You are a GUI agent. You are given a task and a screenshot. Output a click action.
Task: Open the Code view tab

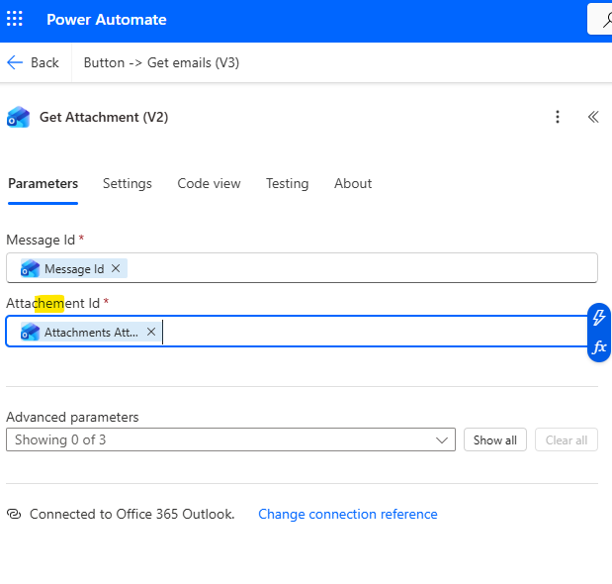point(209,183)
